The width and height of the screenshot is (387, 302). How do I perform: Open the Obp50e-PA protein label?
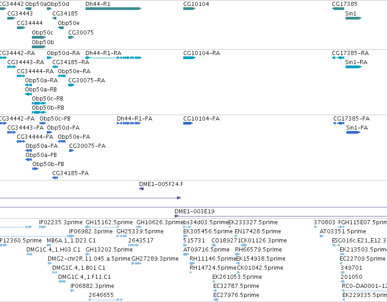click(74, 137)
